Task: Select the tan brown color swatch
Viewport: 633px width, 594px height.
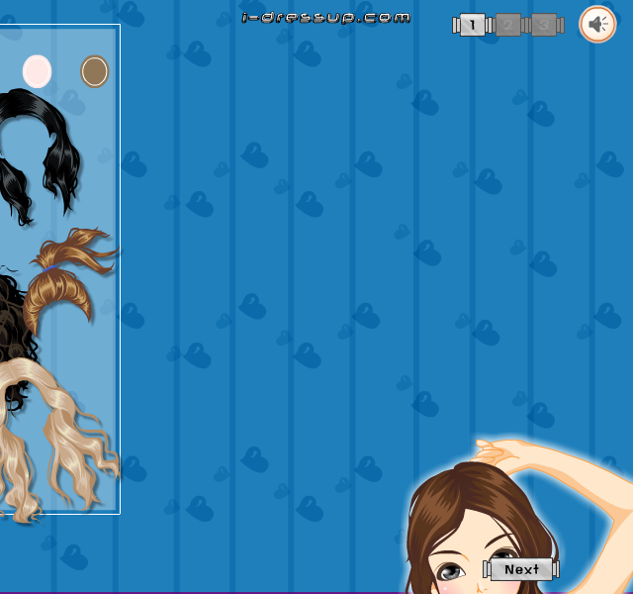Action: [95, 71]
